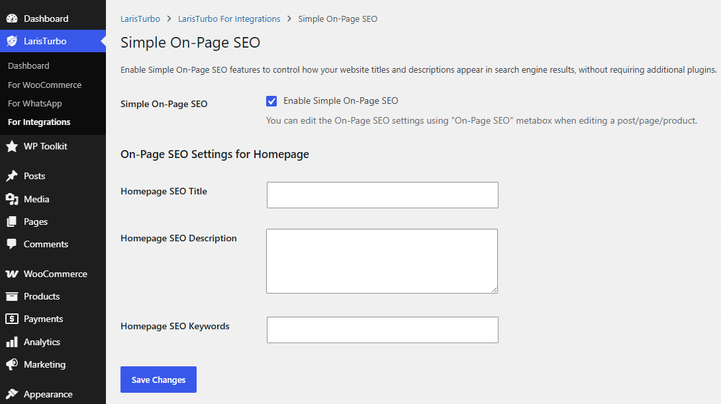This screenshot has height=404, width=721.
Task: Click Homepage SEO Description label
Action: tap(178, 238)
